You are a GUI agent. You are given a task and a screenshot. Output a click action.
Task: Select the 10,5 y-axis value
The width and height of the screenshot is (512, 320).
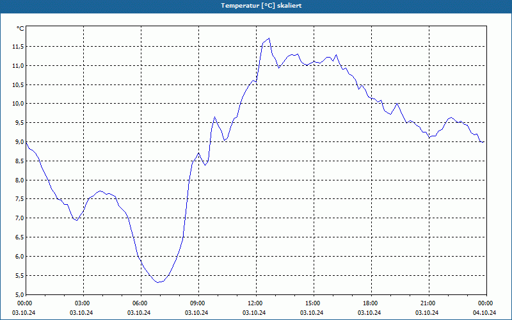(18, 85)
